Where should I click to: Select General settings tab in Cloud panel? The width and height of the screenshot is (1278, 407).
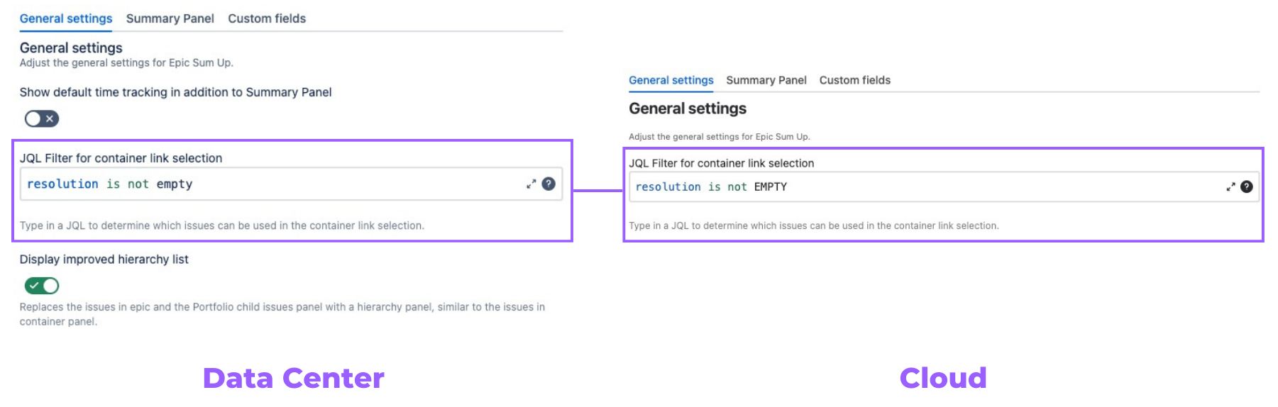(x=671, y=80)
